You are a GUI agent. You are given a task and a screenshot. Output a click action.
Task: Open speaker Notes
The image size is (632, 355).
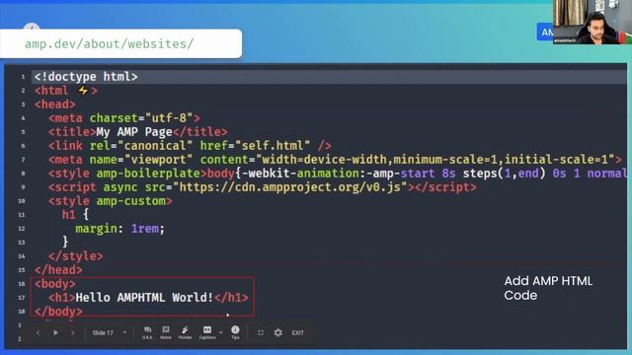click(x=166, y=332)
